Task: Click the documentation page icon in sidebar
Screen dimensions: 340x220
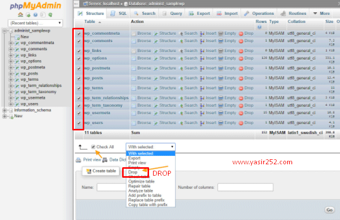Action: pyautogui.click(x=43, y=15)
